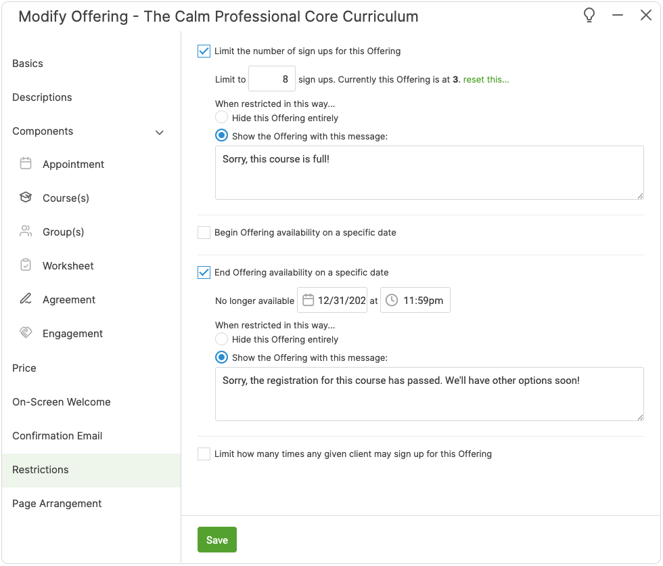
Task: Open the Price section
Action: pos(24,368)
